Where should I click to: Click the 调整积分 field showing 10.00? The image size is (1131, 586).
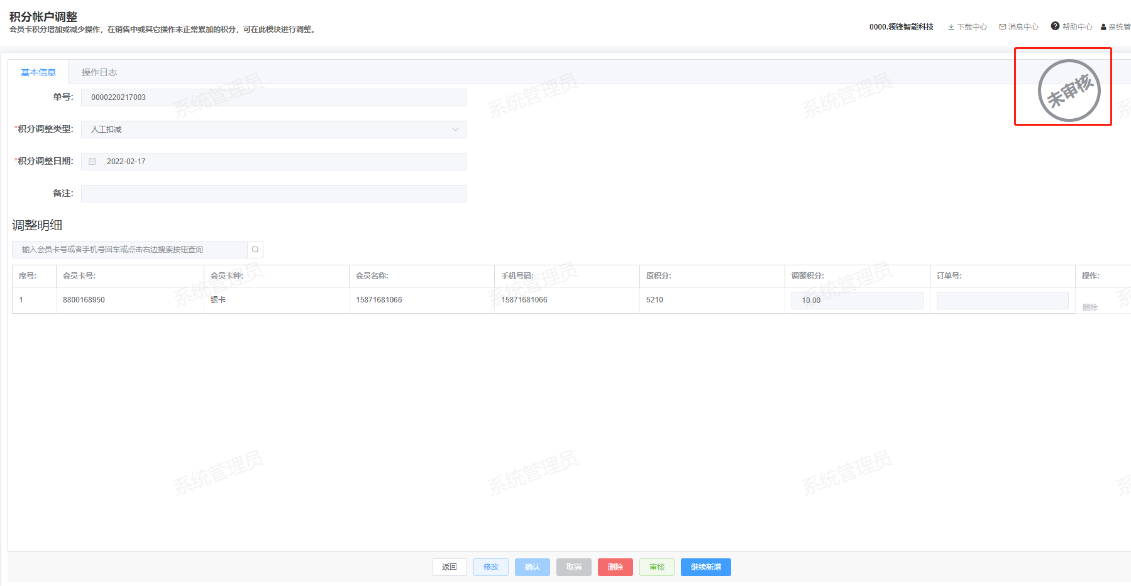click(x=857, y=301)
